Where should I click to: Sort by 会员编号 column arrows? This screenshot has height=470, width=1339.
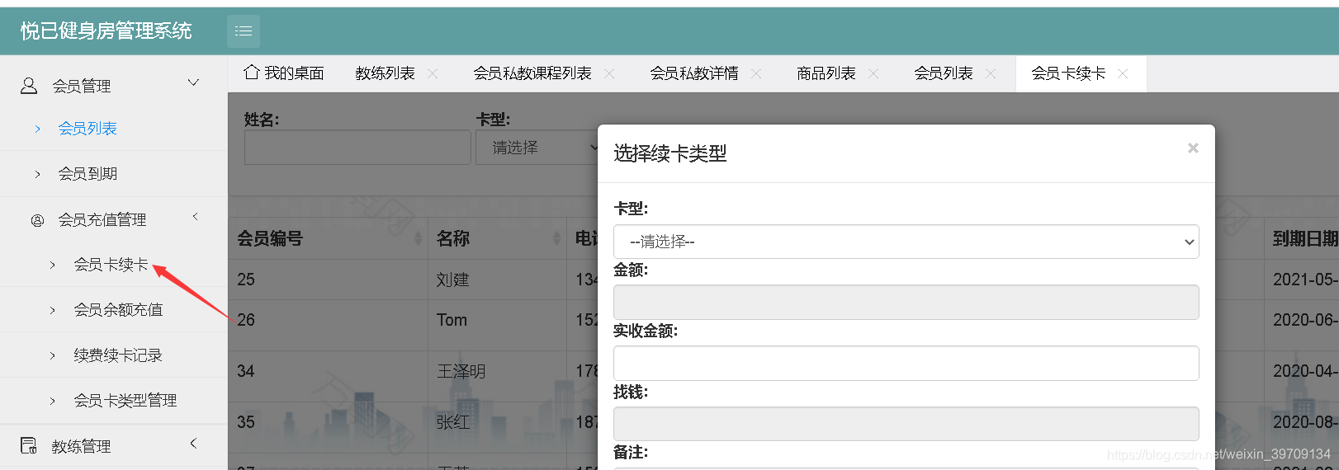tap(418, 238)
